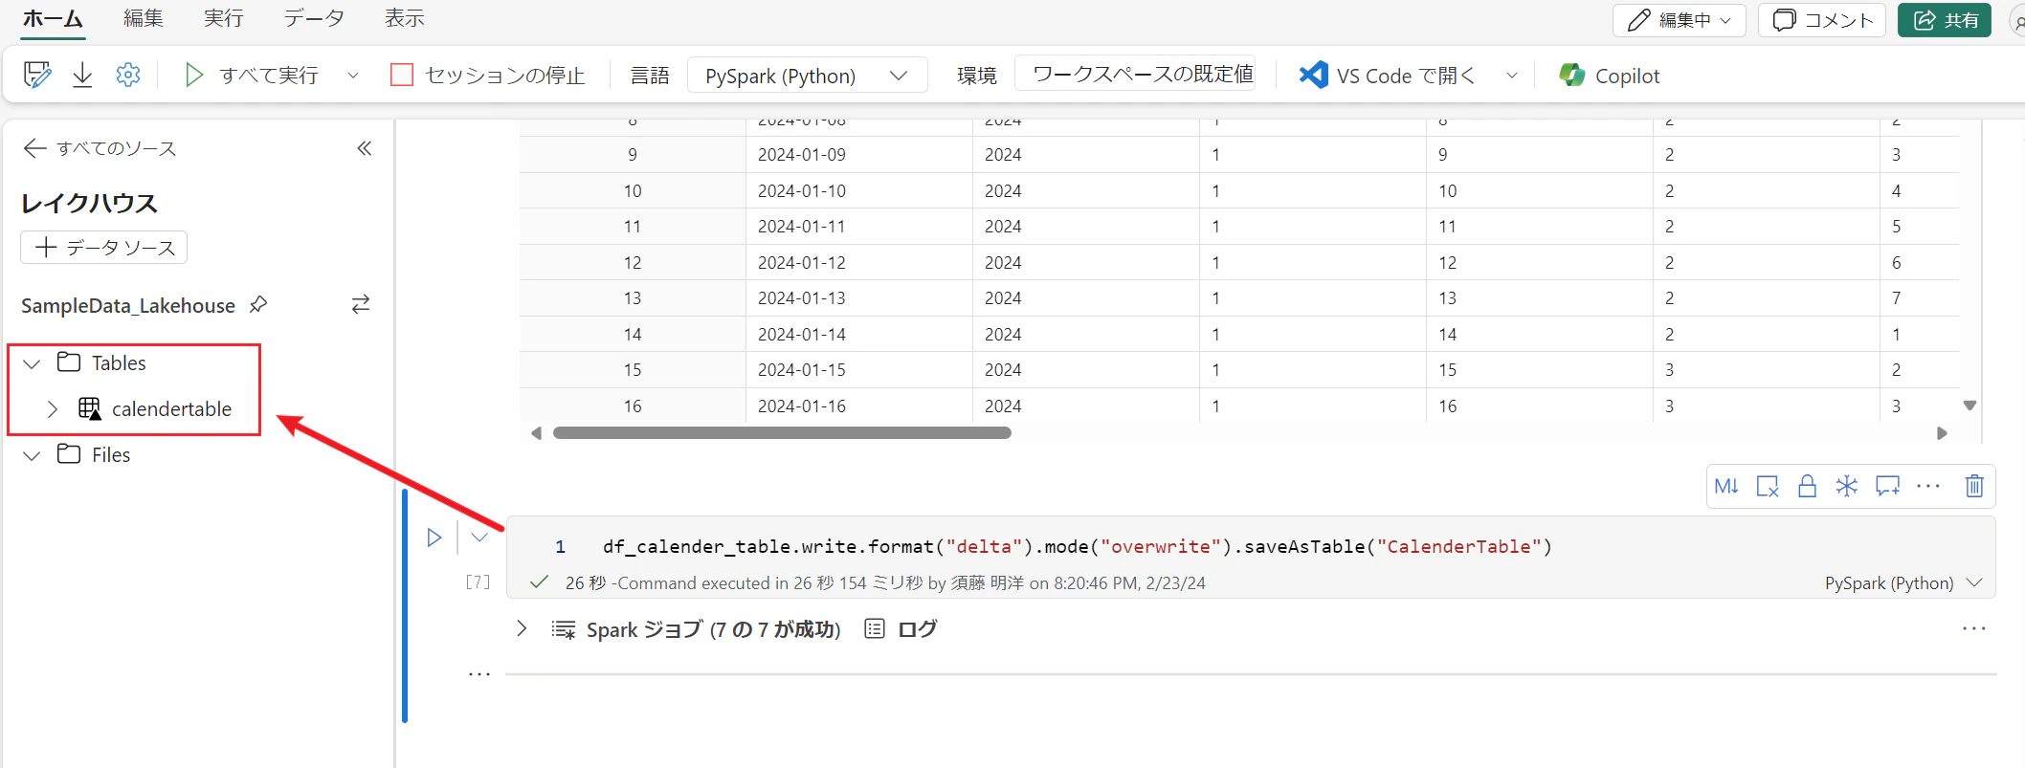Click セッションの停止 button

(488, 75)
